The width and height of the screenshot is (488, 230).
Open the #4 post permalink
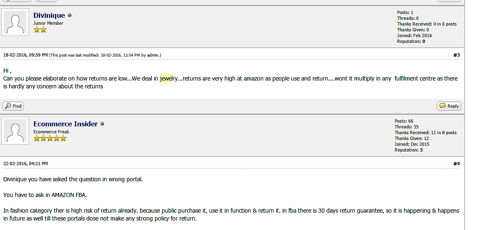coord(457,164)
